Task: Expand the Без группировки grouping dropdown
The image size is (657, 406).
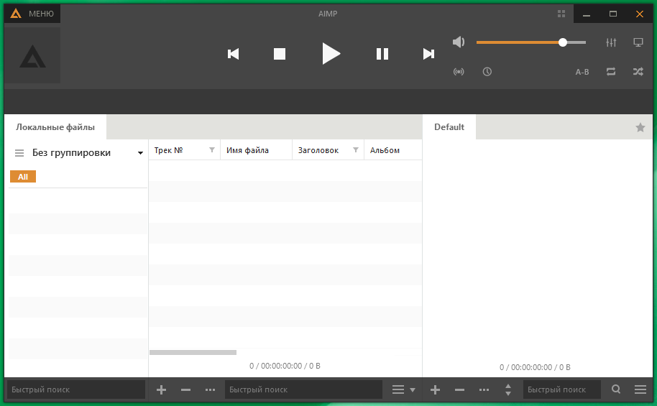Action: click(x=140, y=153)
